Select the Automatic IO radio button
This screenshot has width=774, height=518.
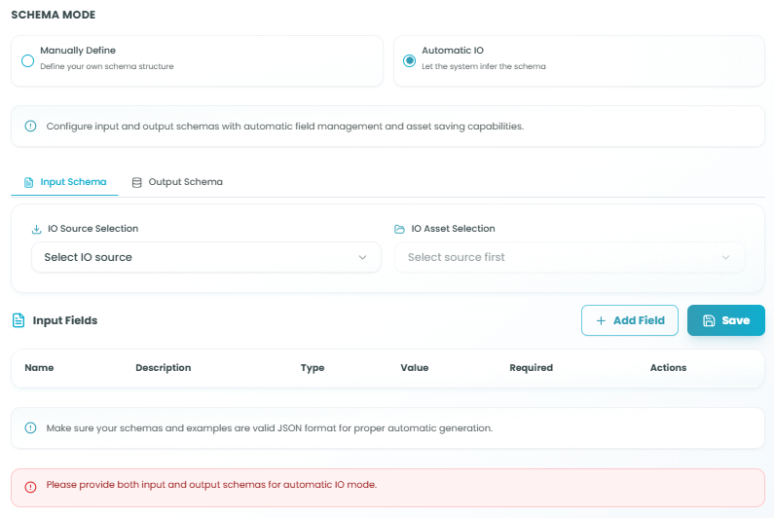tap(409, 60)
